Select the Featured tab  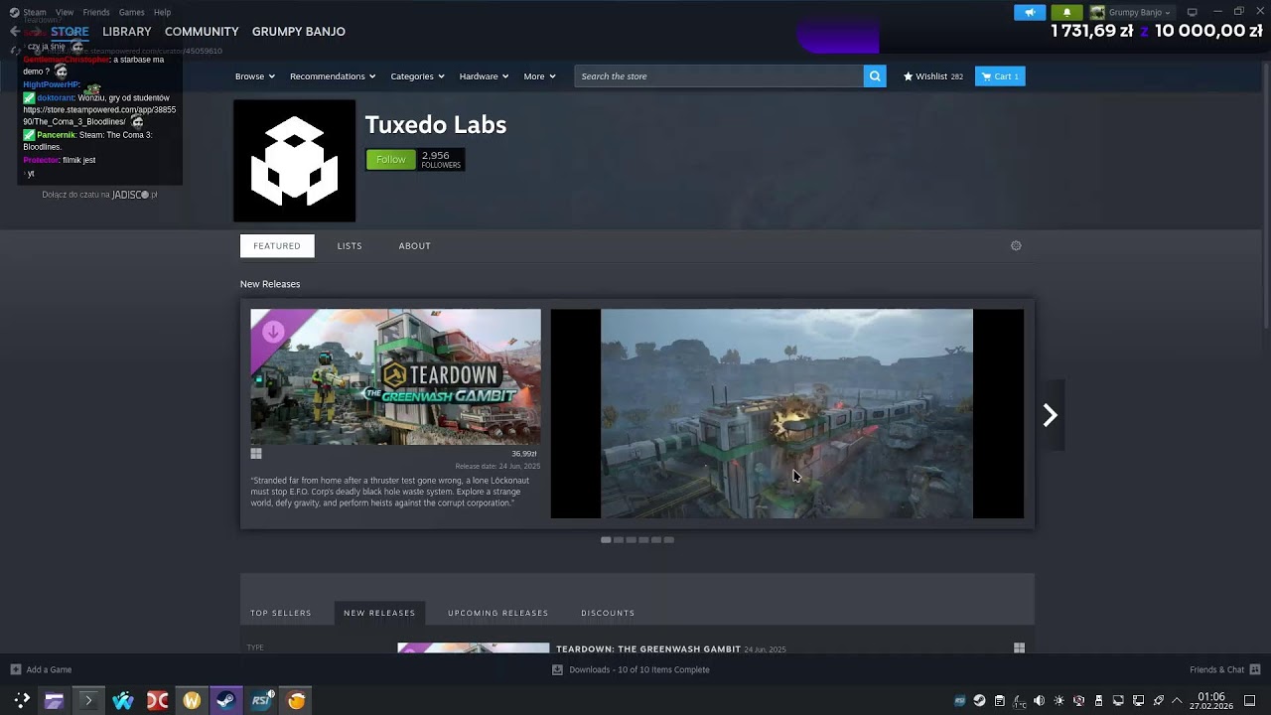[277, 245]
